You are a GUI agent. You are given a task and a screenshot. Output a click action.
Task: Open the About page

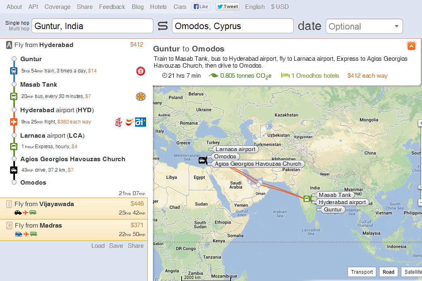tap(14, 7)
